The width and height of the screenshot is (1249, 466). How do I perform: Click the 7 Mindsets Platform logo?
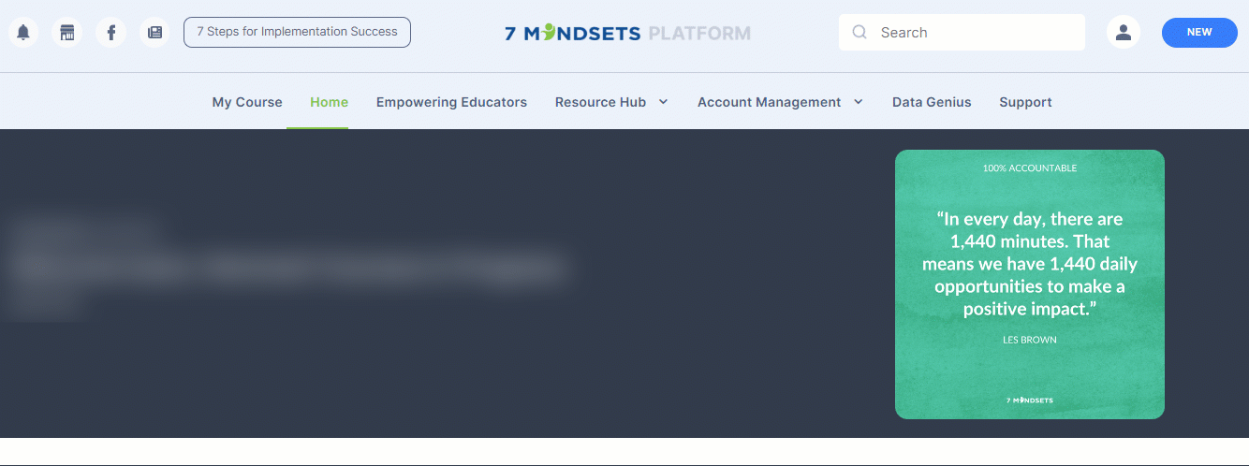[x=627, y=34]
